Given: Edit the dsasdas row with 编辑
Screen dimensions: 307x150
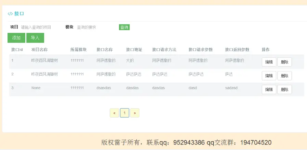Looking at the screenshot, I should tap(269, 89).
